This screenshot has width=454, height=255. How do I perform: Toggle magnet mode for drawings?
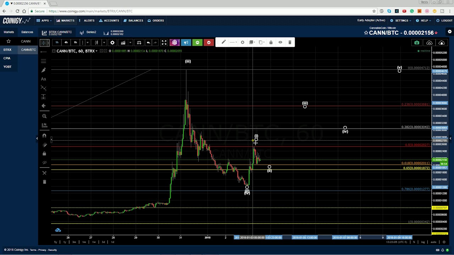44,135
